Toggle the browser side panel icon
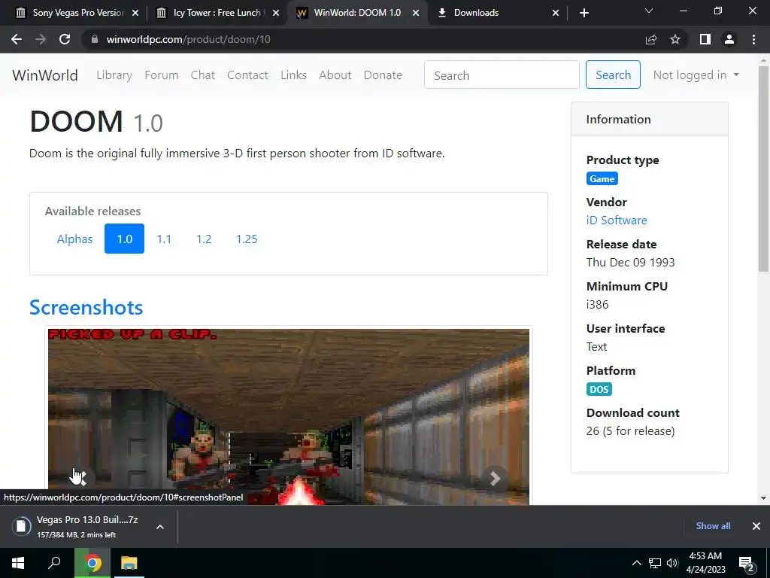770x578 pixels. click(705, 39)
